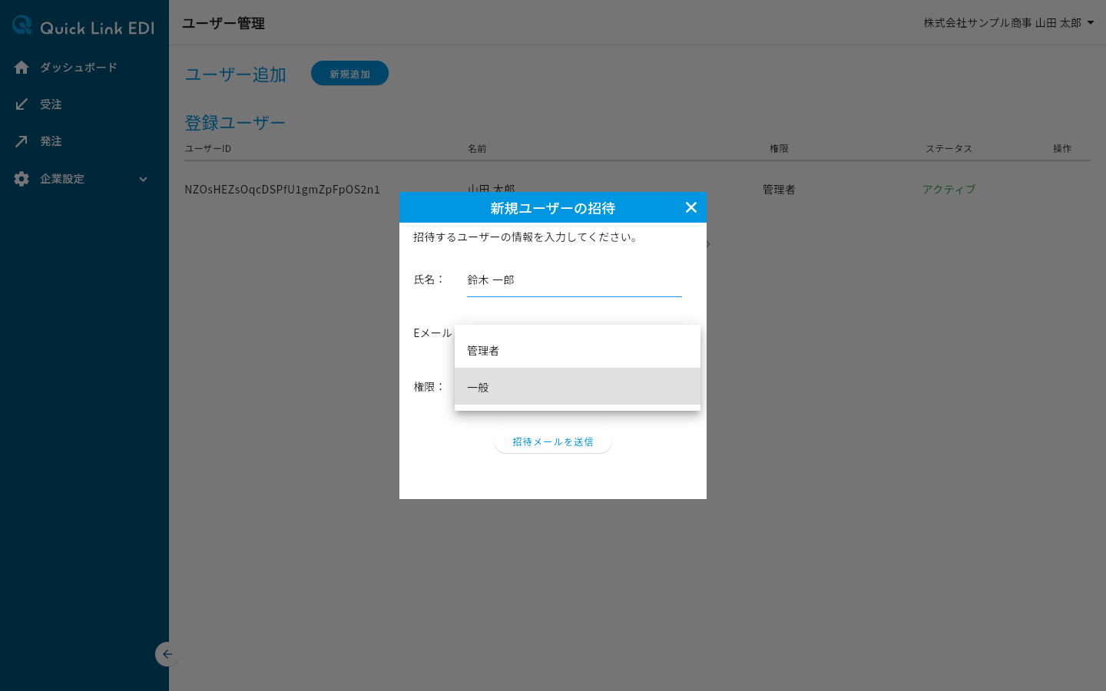
Task: Open the 株式会社サンプル商事 山田 太郎 account dropdown
Action: tap(1009, 23)
